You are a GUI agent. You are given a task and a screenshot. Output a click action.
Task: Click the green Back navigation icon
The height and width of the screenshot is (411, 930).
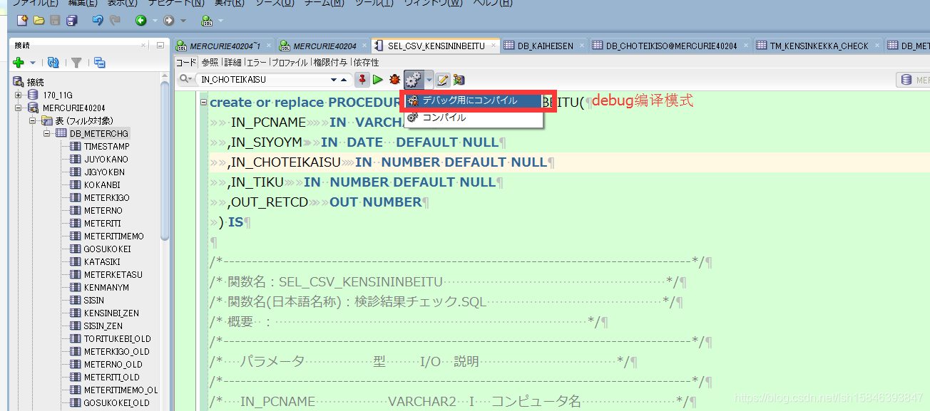pyautogui.click(x=141, y=21)
